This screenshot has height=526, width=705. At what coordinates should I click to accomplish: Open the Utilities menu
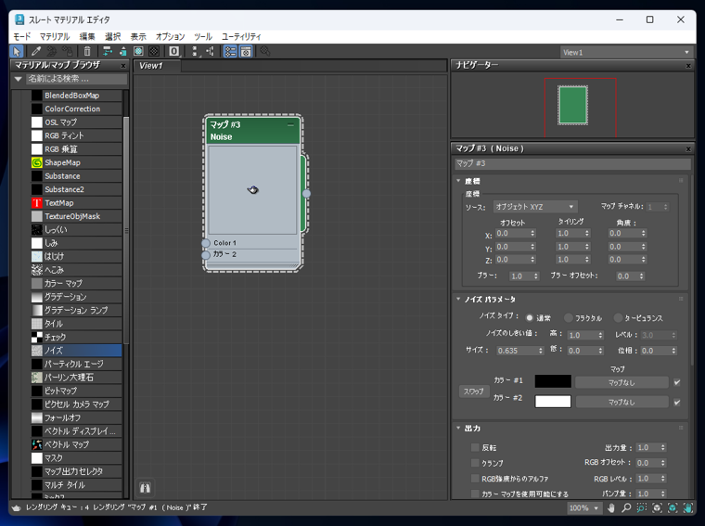[241, 37]
